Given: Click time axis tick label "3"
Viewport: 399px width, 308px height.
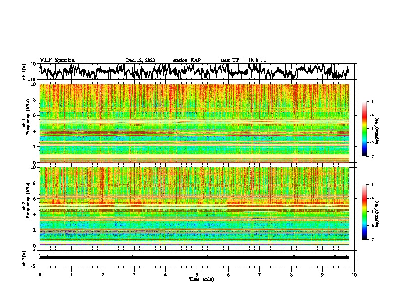Looking at the screenshot, I should [134, 275].
